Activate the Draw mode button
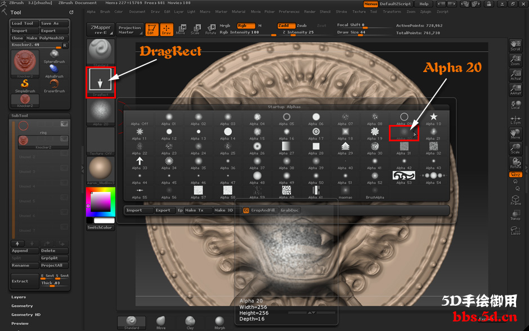The height and width of the screenshot is (331, 529). [167, 29]
